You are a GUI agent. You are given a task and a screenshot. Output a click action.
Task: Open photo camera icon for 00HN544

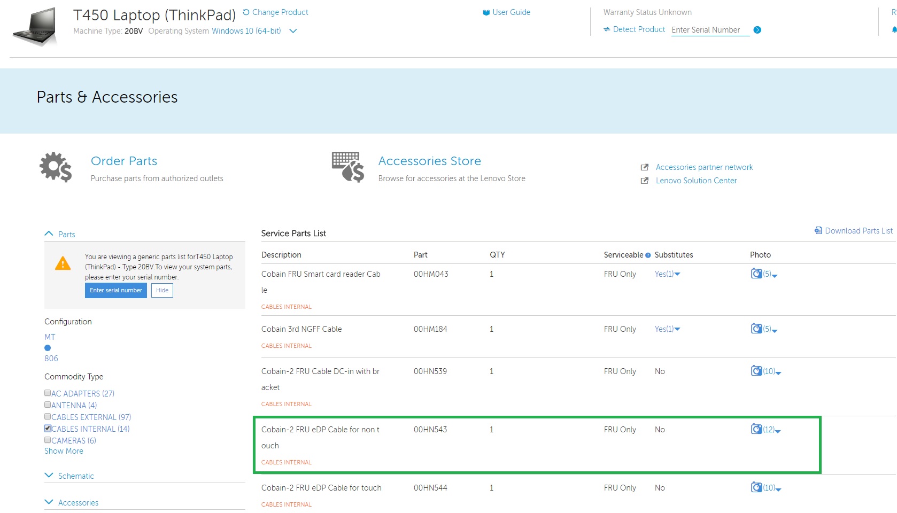click(756, 487)
